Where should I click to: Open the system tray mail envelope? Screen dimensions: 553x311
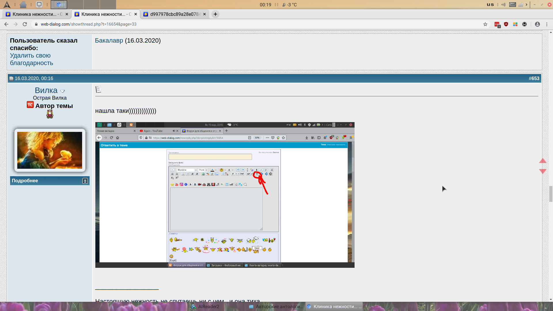click(x=512, y=5)
